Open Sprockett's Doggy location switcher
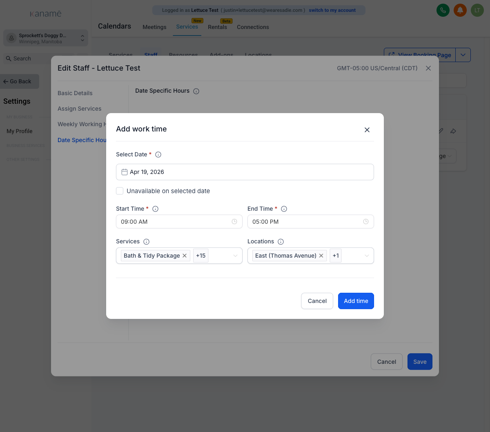Image resolution: width=490 pixels, height=432 pixels. pyautogui.click(x=46, y=38)
